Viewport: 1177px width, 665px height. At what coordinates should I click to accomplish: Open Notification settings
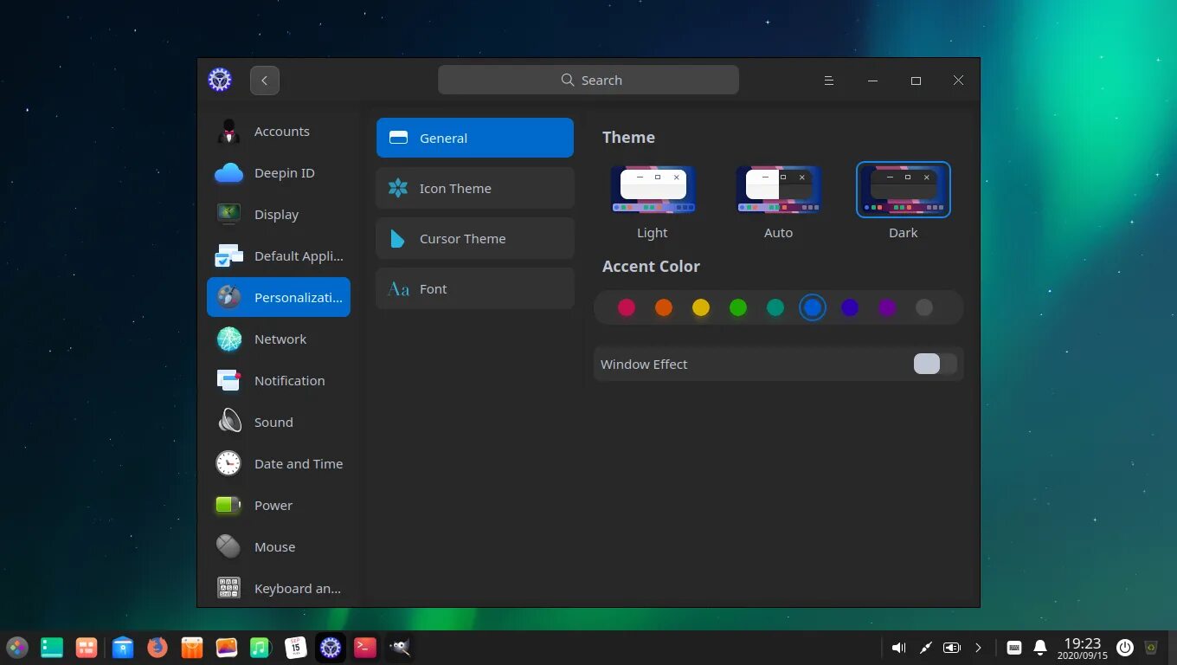[x=279, y=381]
